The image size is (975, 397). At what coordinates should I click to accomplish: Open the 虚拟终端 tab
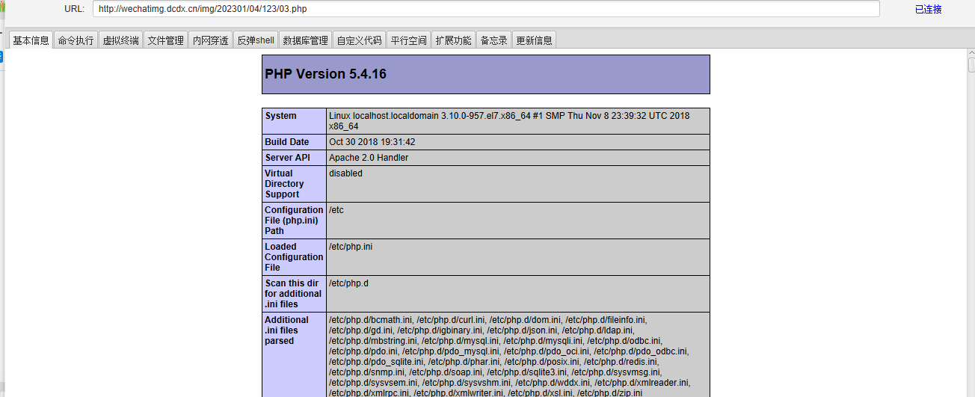[120, 40]
